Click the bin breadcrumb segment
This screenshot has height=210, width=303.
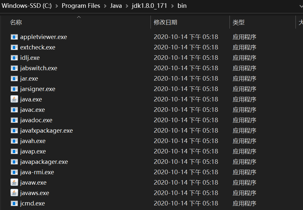click(182, 6)
